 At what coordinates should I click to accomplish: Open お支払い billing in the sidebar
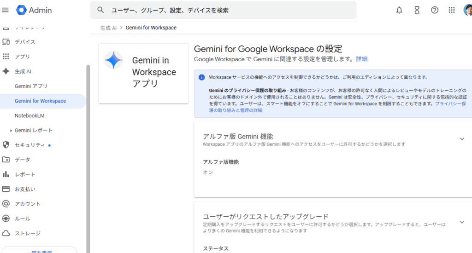[25, 189]
